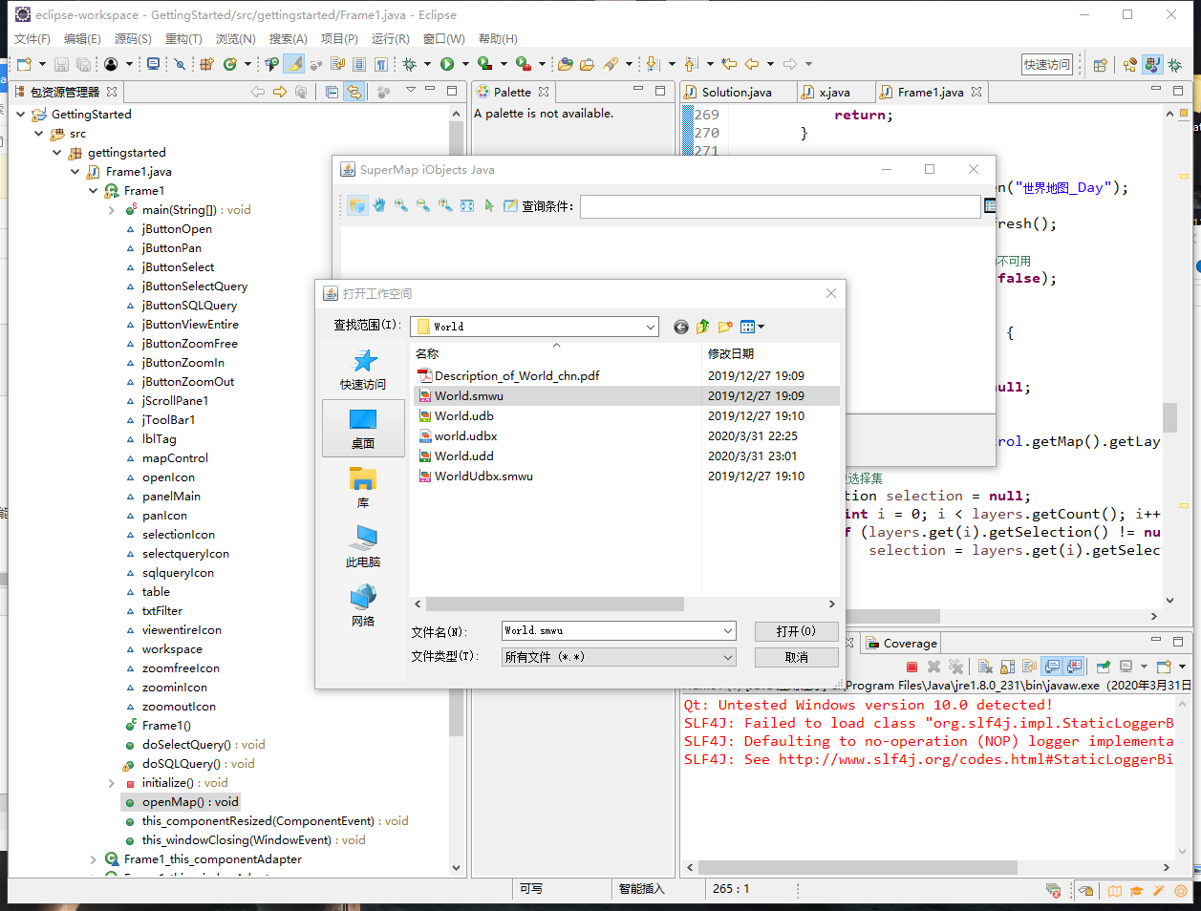The width and height of the screenshot is (1201, 911).
Task: Click the 取消 cancel button
Action: click(x=796, y=657)
